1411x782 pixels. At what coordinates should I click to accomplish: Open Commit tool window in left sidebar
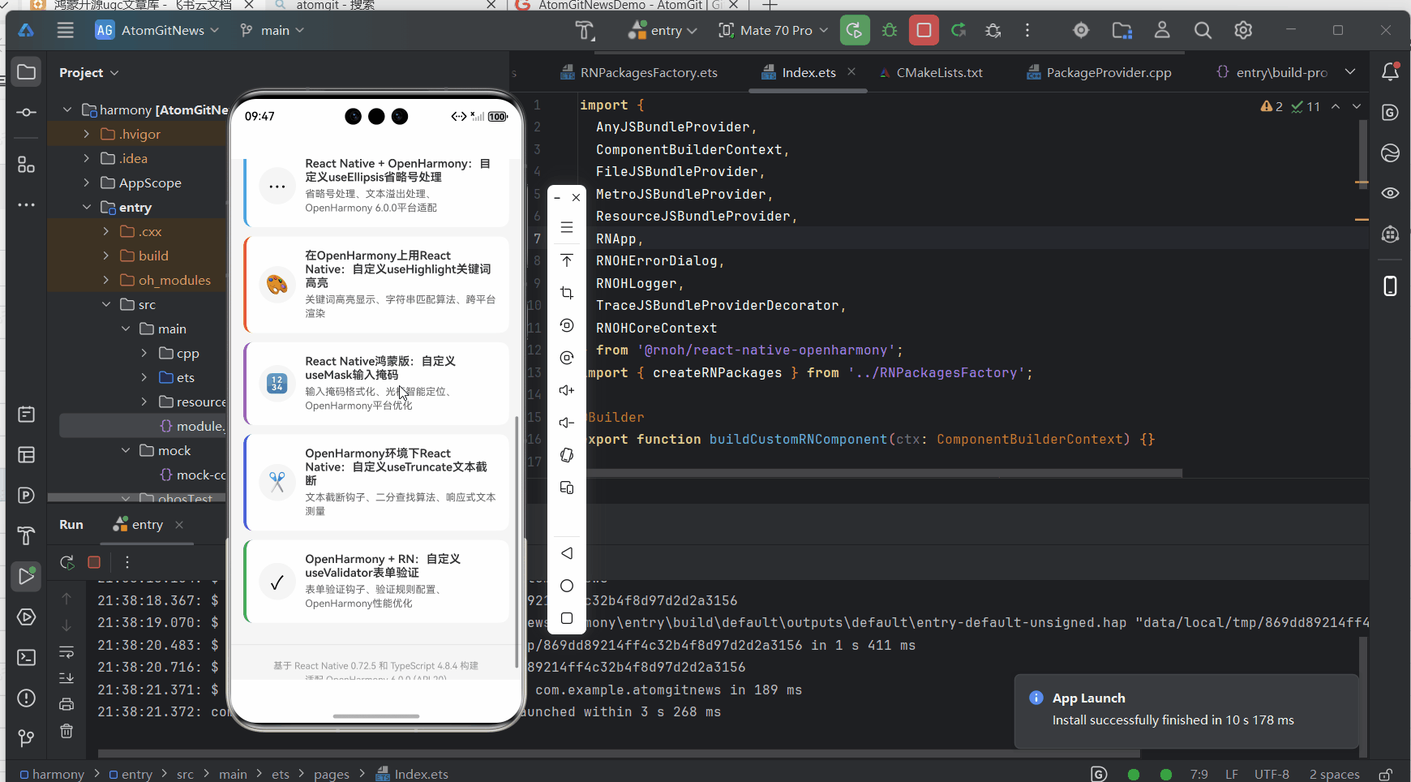pyautogui.click(x=26, y=113)
